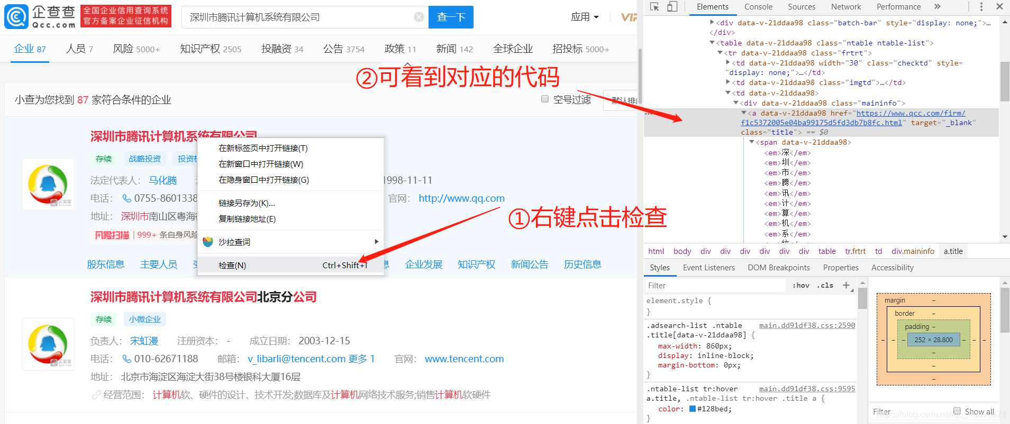The height and width of the screenshot is (424, 1010).
Task: Open the http://www.qq.com website link
Action: 461,198
